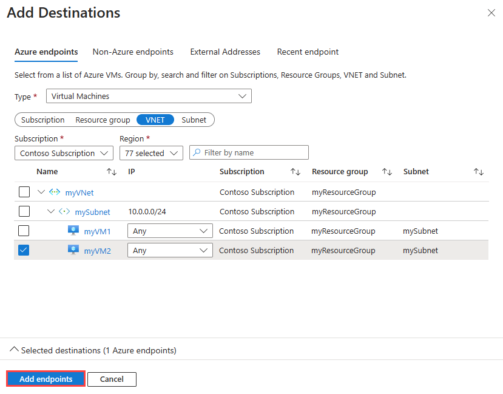Click the Cancel button
This screenshot has height=394, width=503.
pyautogui.click(x=112, y=379)
